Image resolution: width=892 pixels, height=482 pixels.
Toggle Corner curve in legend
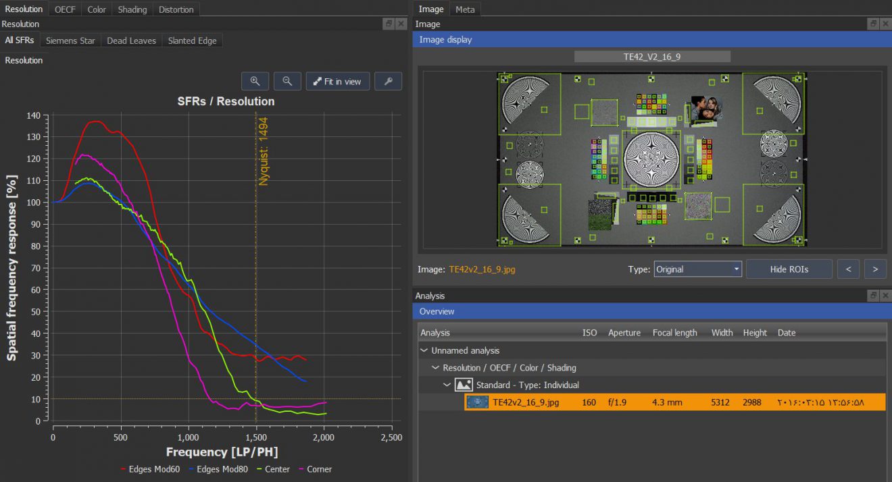point(314,469)
